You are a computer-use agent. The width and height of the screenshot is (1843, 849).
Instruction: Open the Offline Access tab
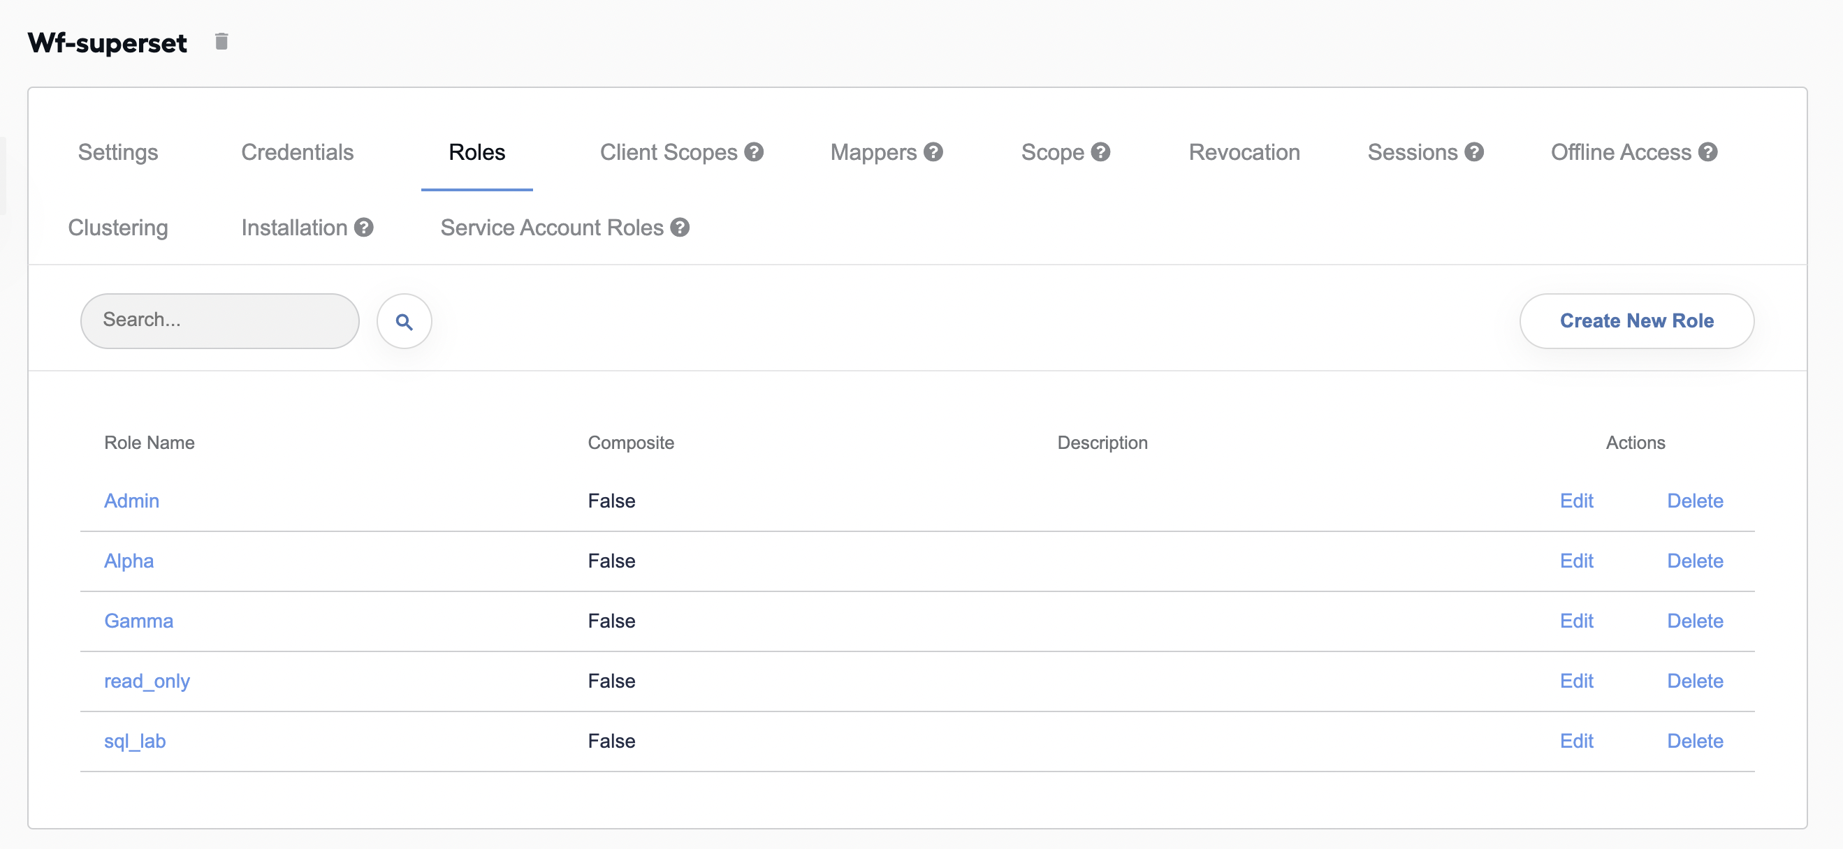pos(1622,152)
